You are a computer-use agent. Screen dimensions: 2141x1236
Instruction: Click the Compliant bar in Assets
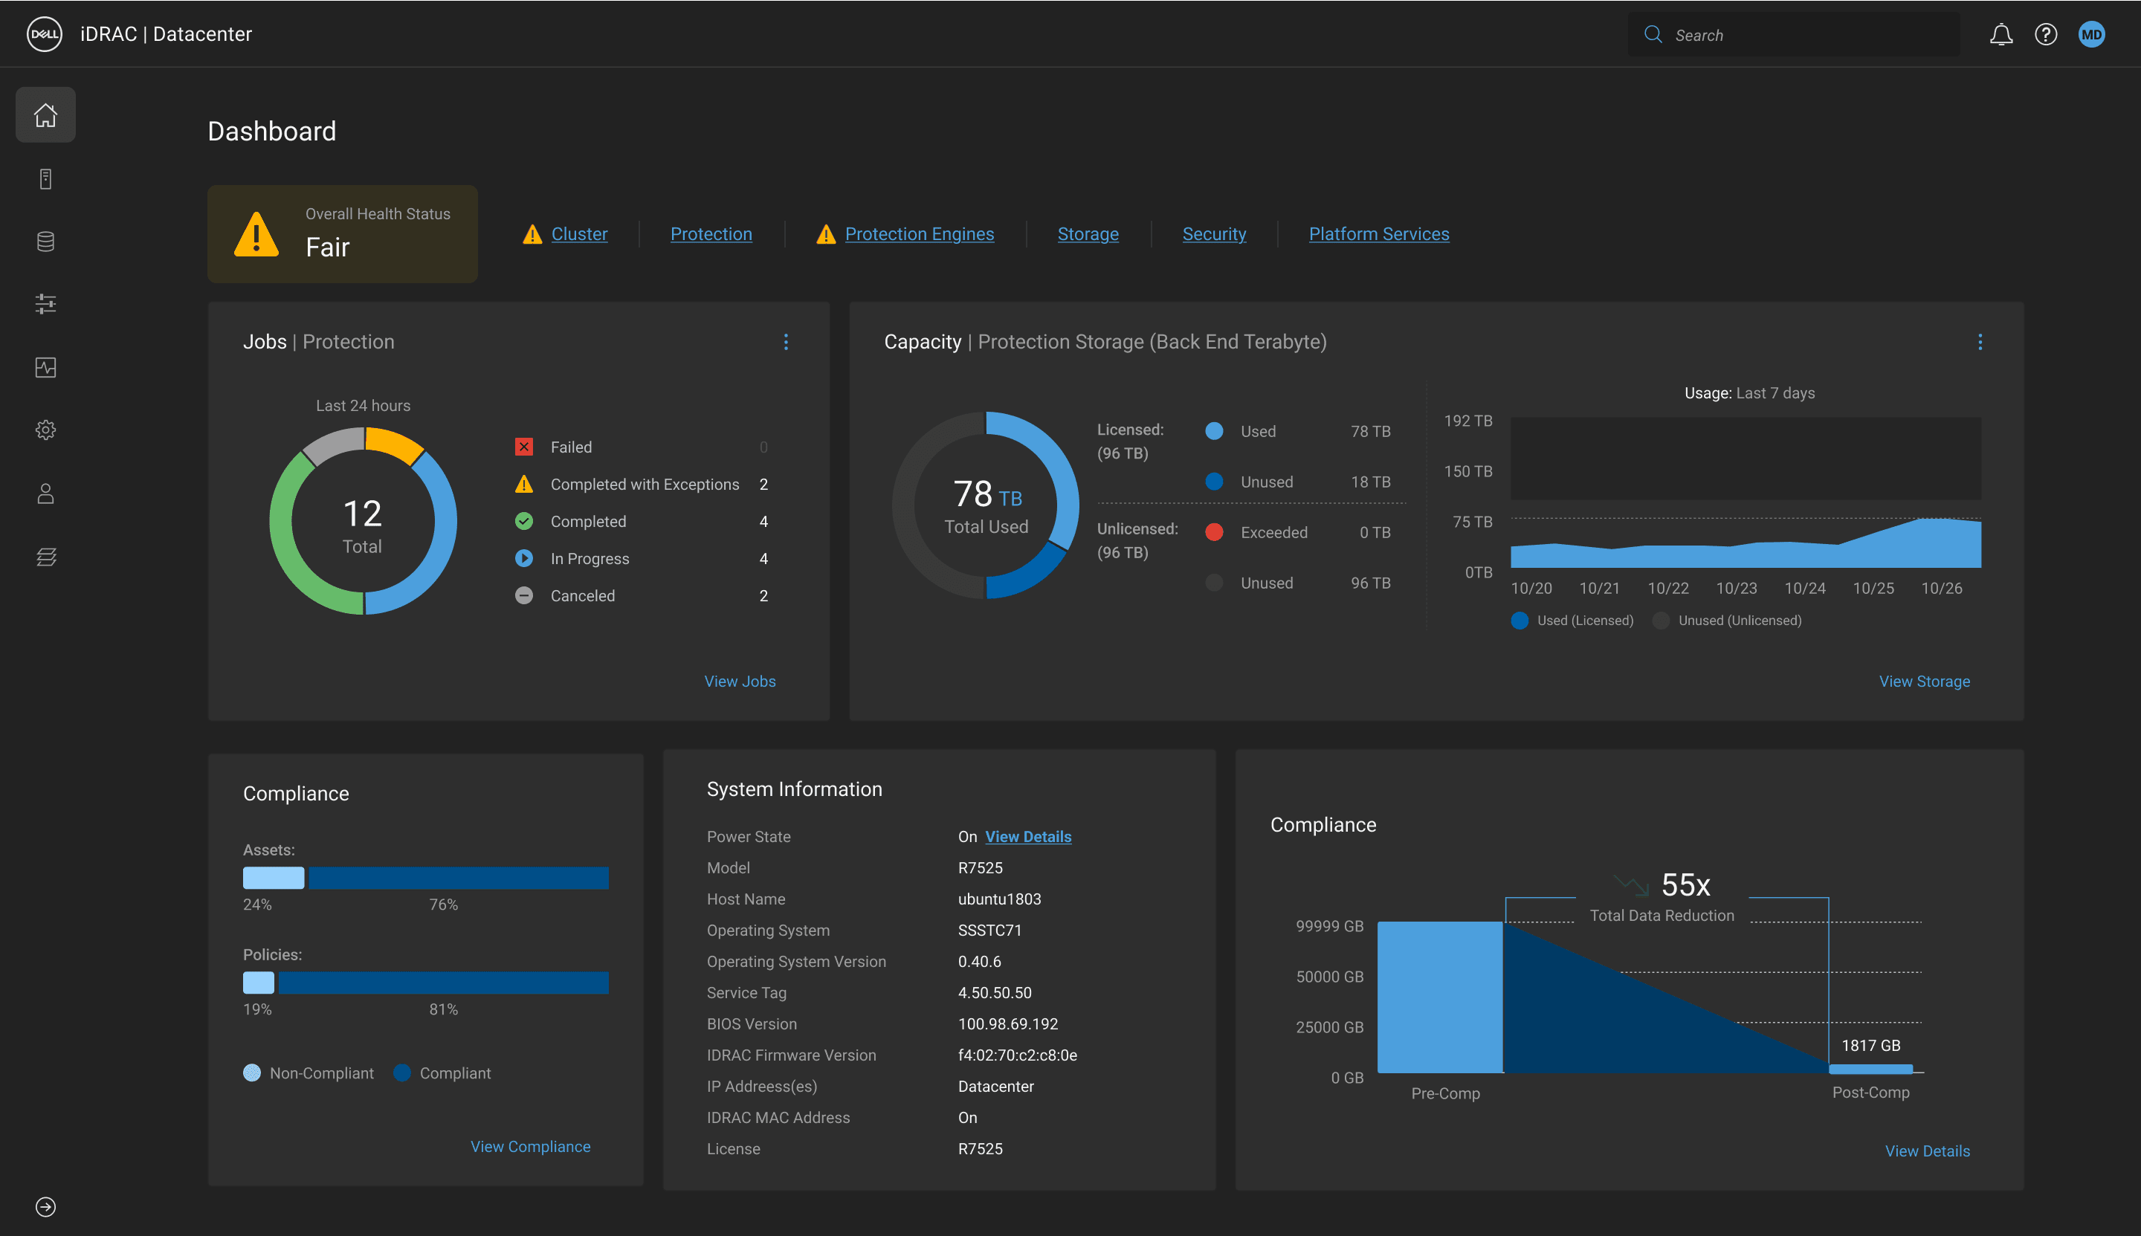tap(459, 878)
